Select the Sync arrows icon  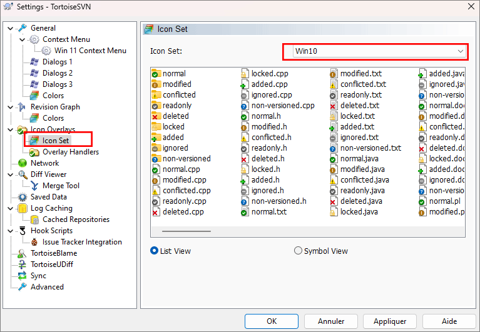pyautogui.click(x=23, y=276)
